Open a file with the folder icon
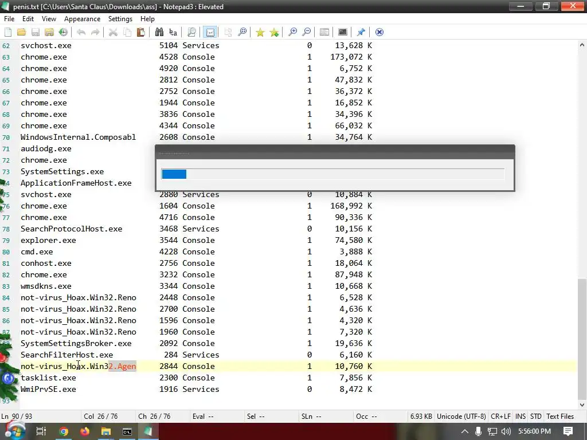 (22, 32)
